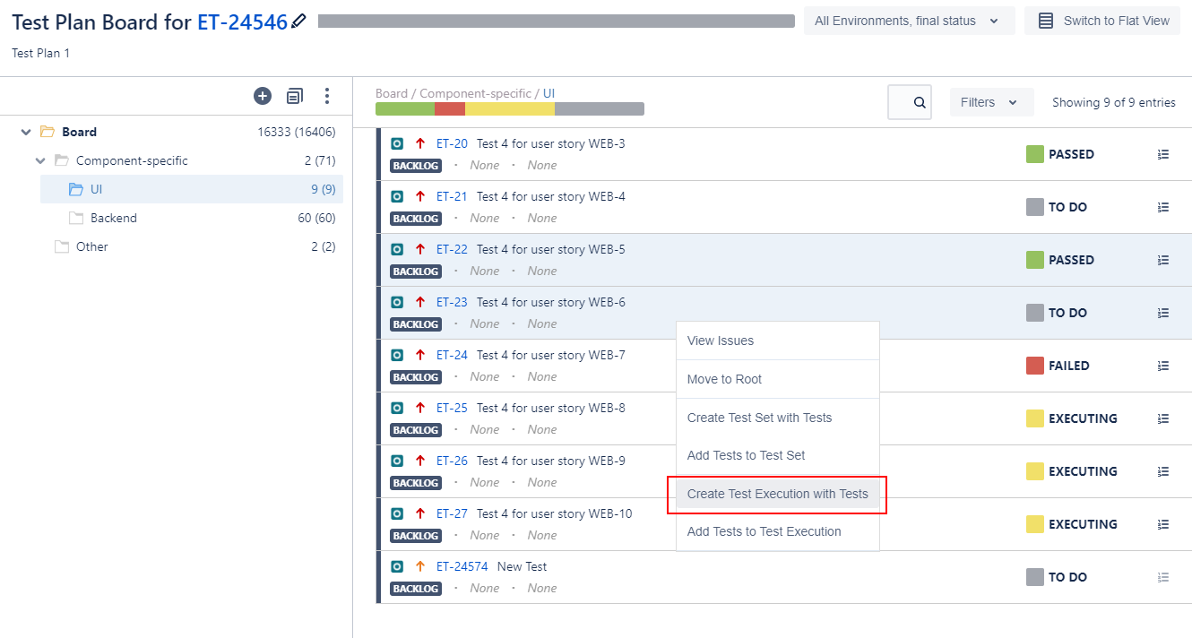Select the Backend folder in the tree
This screenshot has width=1192, height=638.
tap(114, 218)
